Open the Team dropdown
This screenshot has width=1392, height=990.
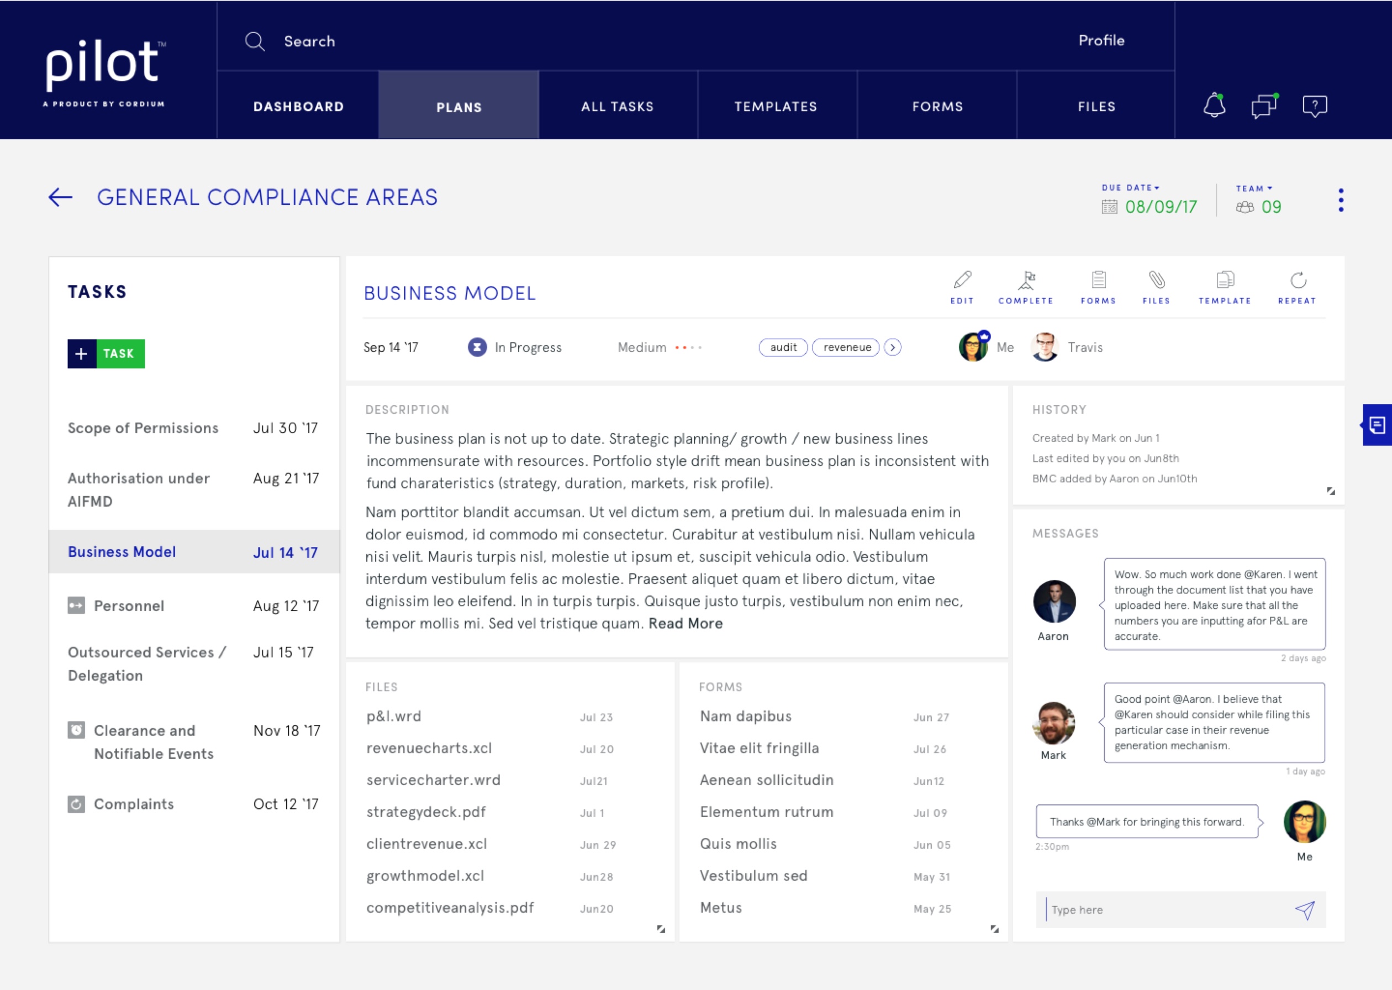[1254, 188]
